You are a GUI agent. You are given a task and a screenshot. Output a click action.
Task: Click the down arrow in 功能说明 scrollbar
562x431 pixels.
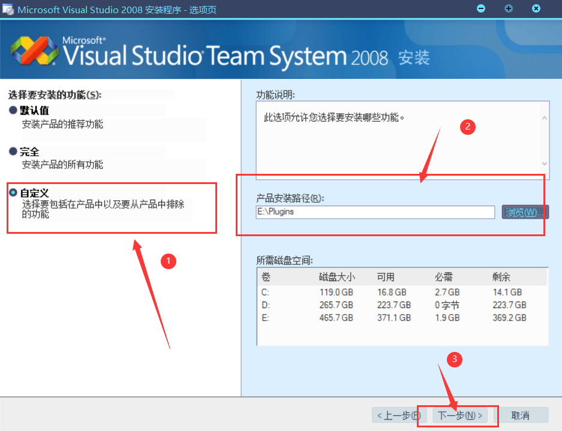pyautogui.click(x=544, y=164)
